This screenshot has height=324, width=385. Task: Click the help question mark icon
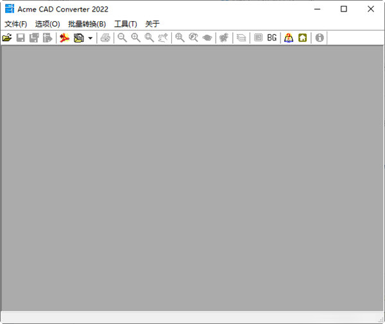(x=289, y=38)
